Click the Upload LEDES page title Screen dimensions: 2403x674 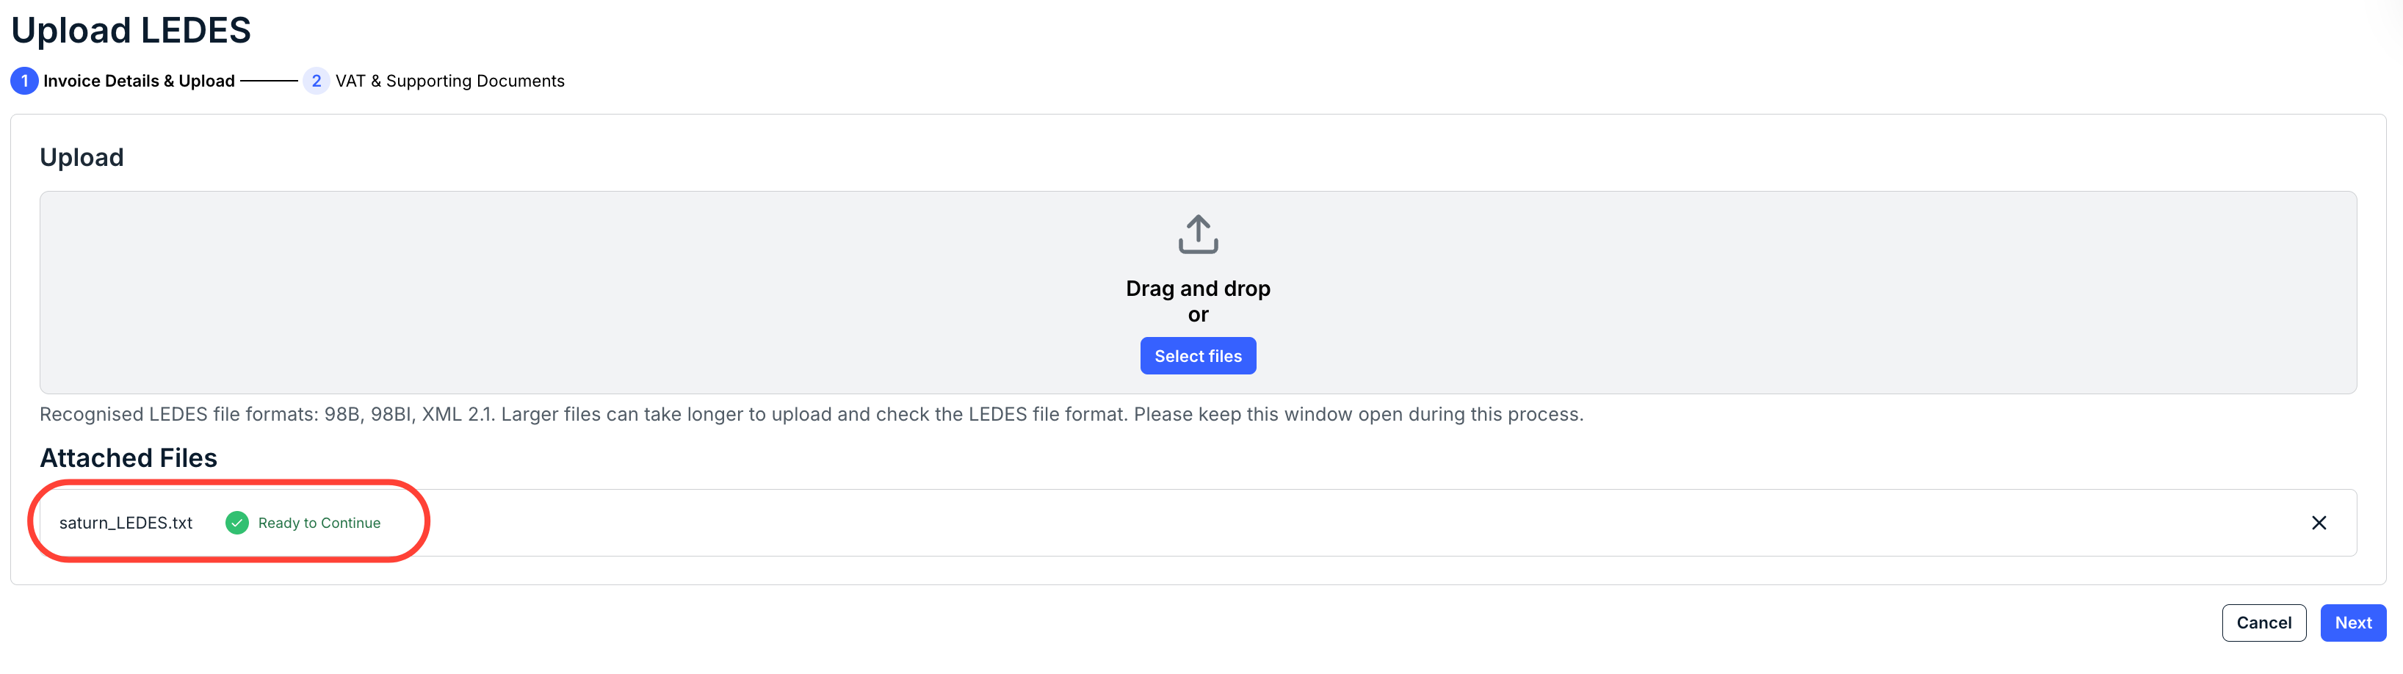click(x=131, y=31)
